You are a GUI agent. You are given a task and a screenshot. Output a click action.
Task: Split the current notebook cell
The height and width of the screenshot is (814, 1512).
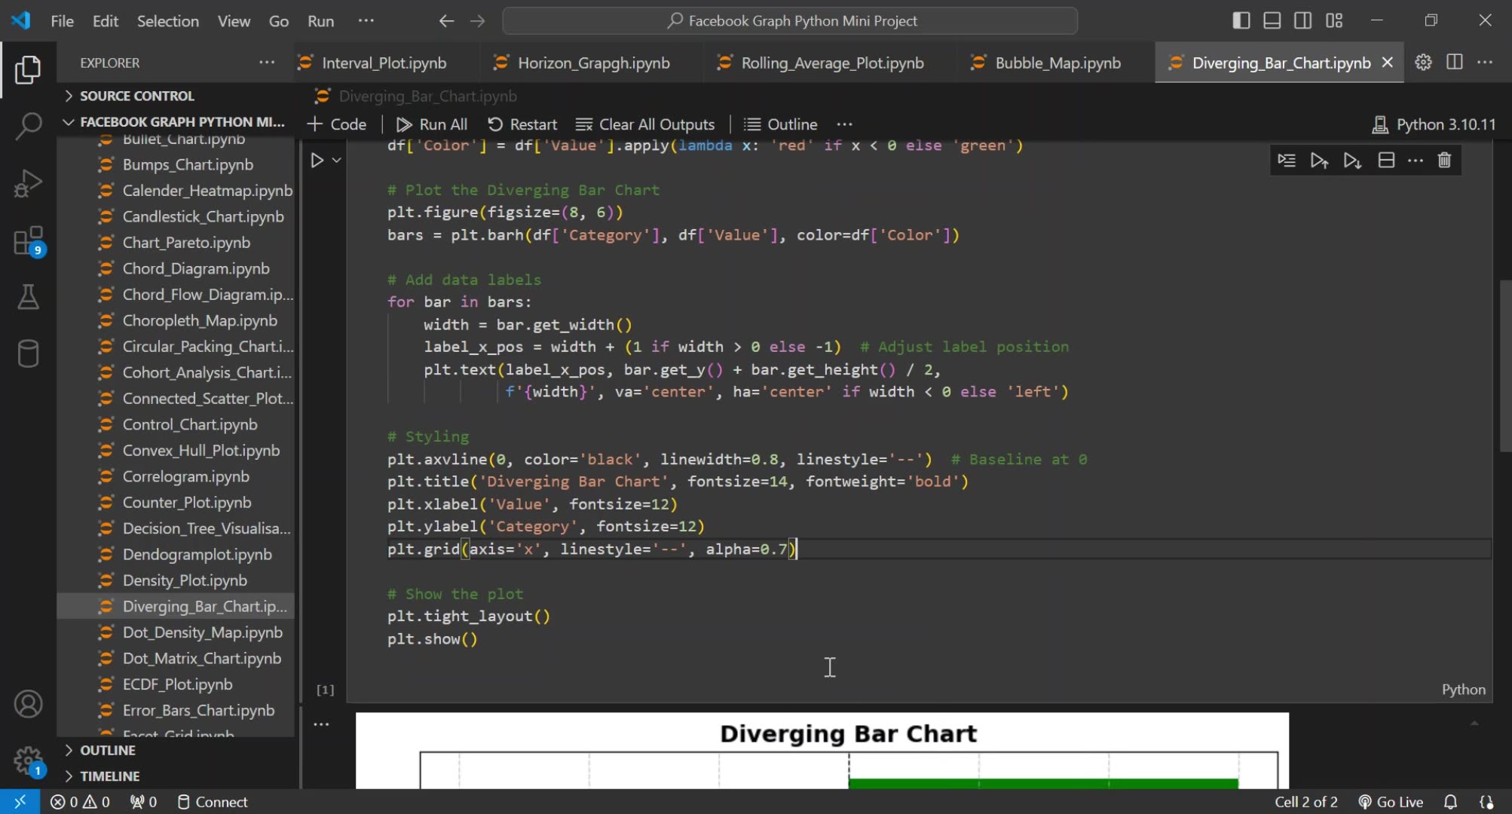(x=1386, y=160)
